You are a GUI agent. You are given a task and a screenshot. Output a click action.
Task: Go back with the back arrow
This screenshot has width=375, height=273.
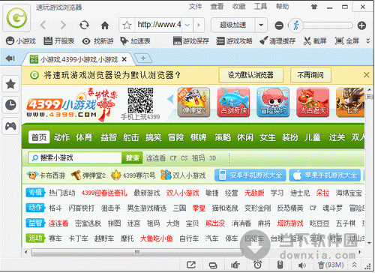43,25
